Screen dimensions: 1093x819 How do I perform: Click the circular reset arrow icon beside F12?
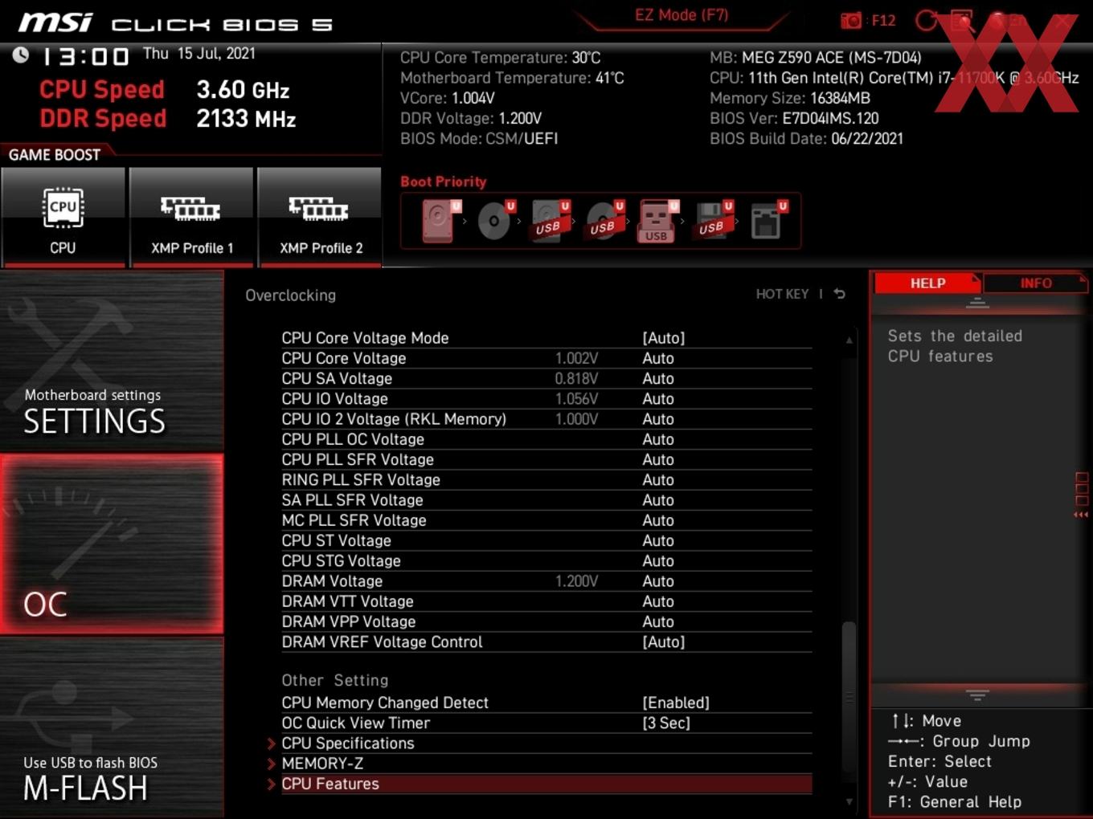[927, 20]
